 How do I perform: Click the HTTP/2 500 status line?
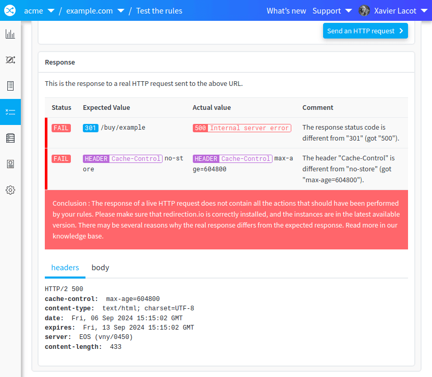click(64, 289)
